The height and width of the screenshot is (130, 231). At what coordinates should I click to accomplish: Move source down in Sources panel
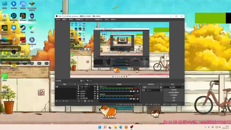pos(92,101)
